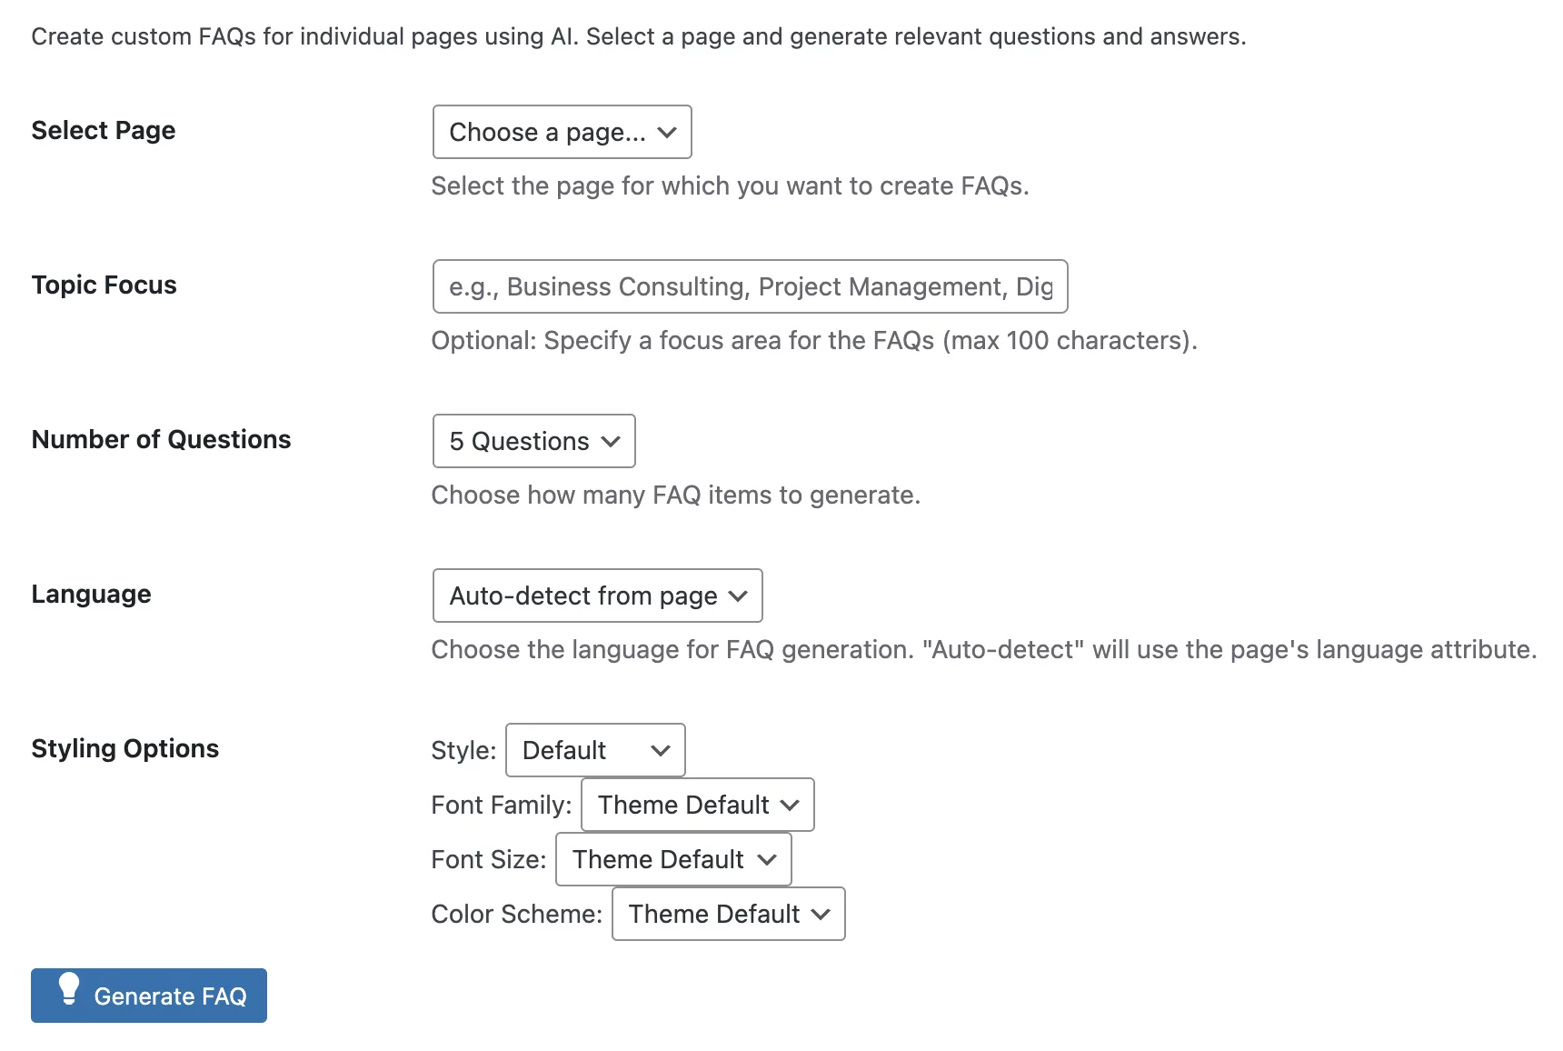
Task: Open the Font Size dropdown
Action: [x=673, y=859]
